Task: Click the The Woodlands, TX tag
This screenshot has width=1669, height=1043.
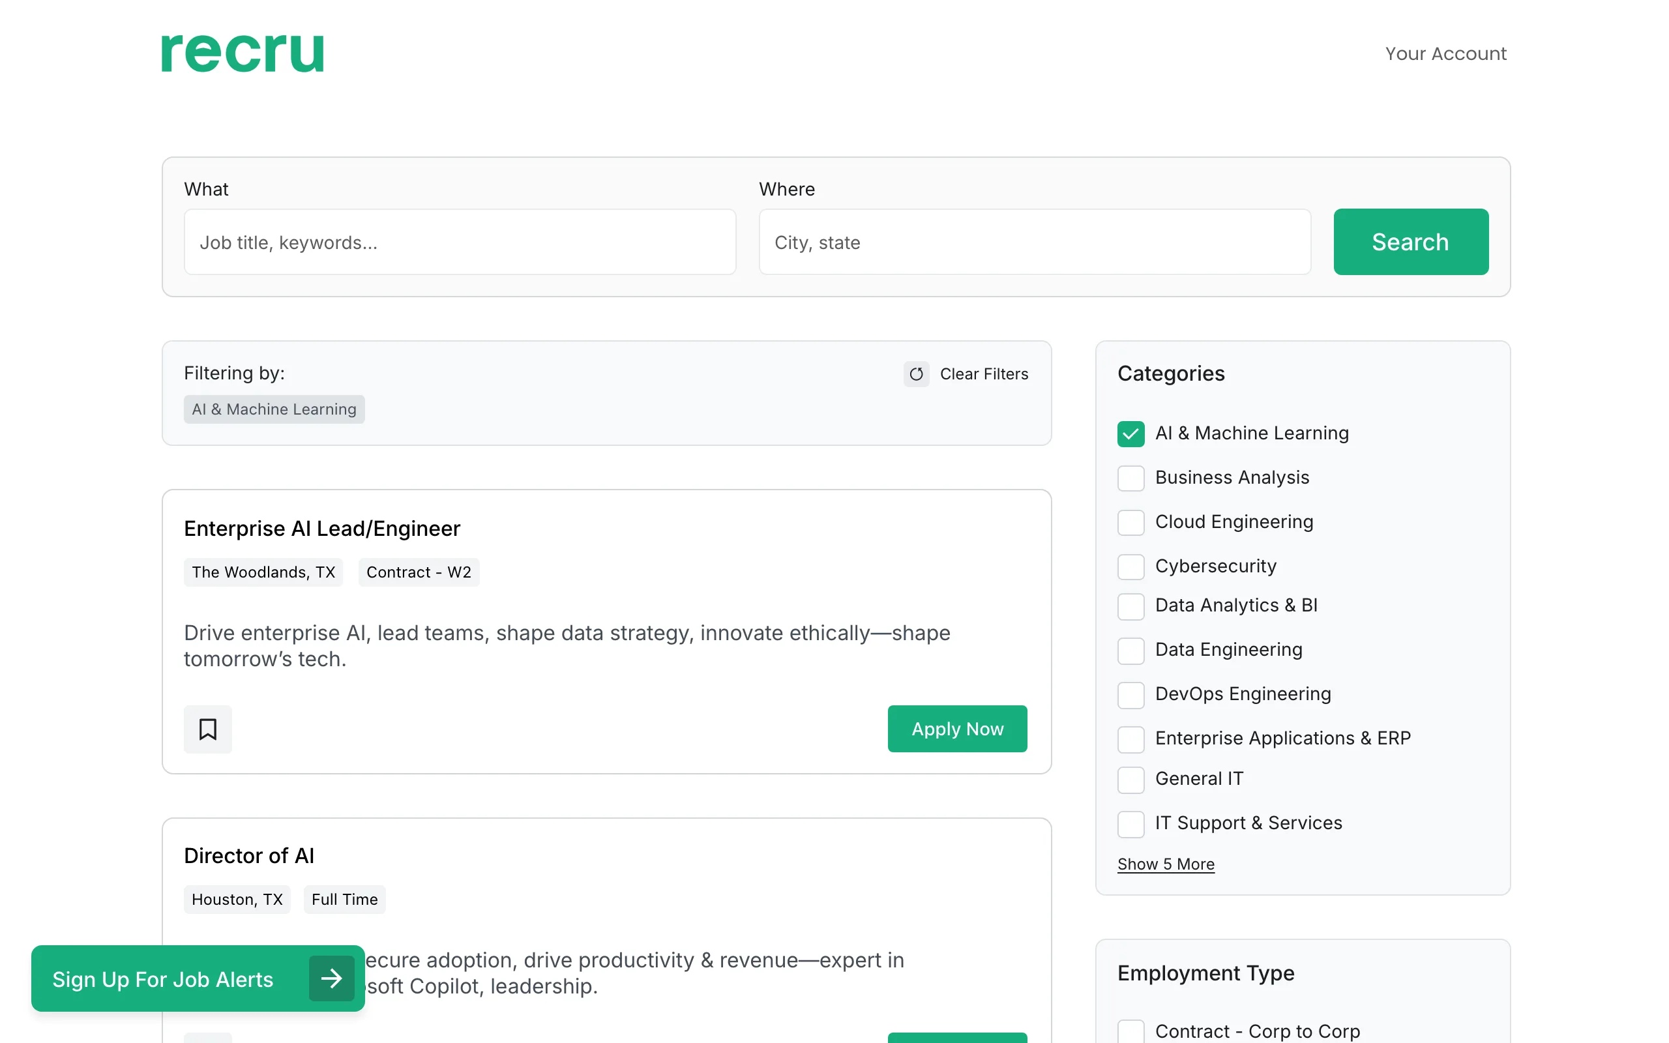Action: click(x=263, y=572)
